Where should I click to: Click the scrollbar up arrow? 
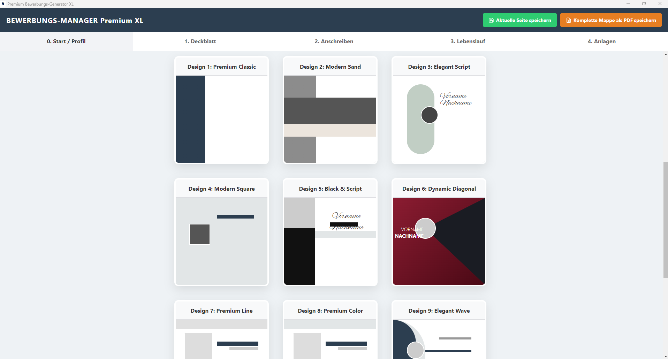coord(666,54)
